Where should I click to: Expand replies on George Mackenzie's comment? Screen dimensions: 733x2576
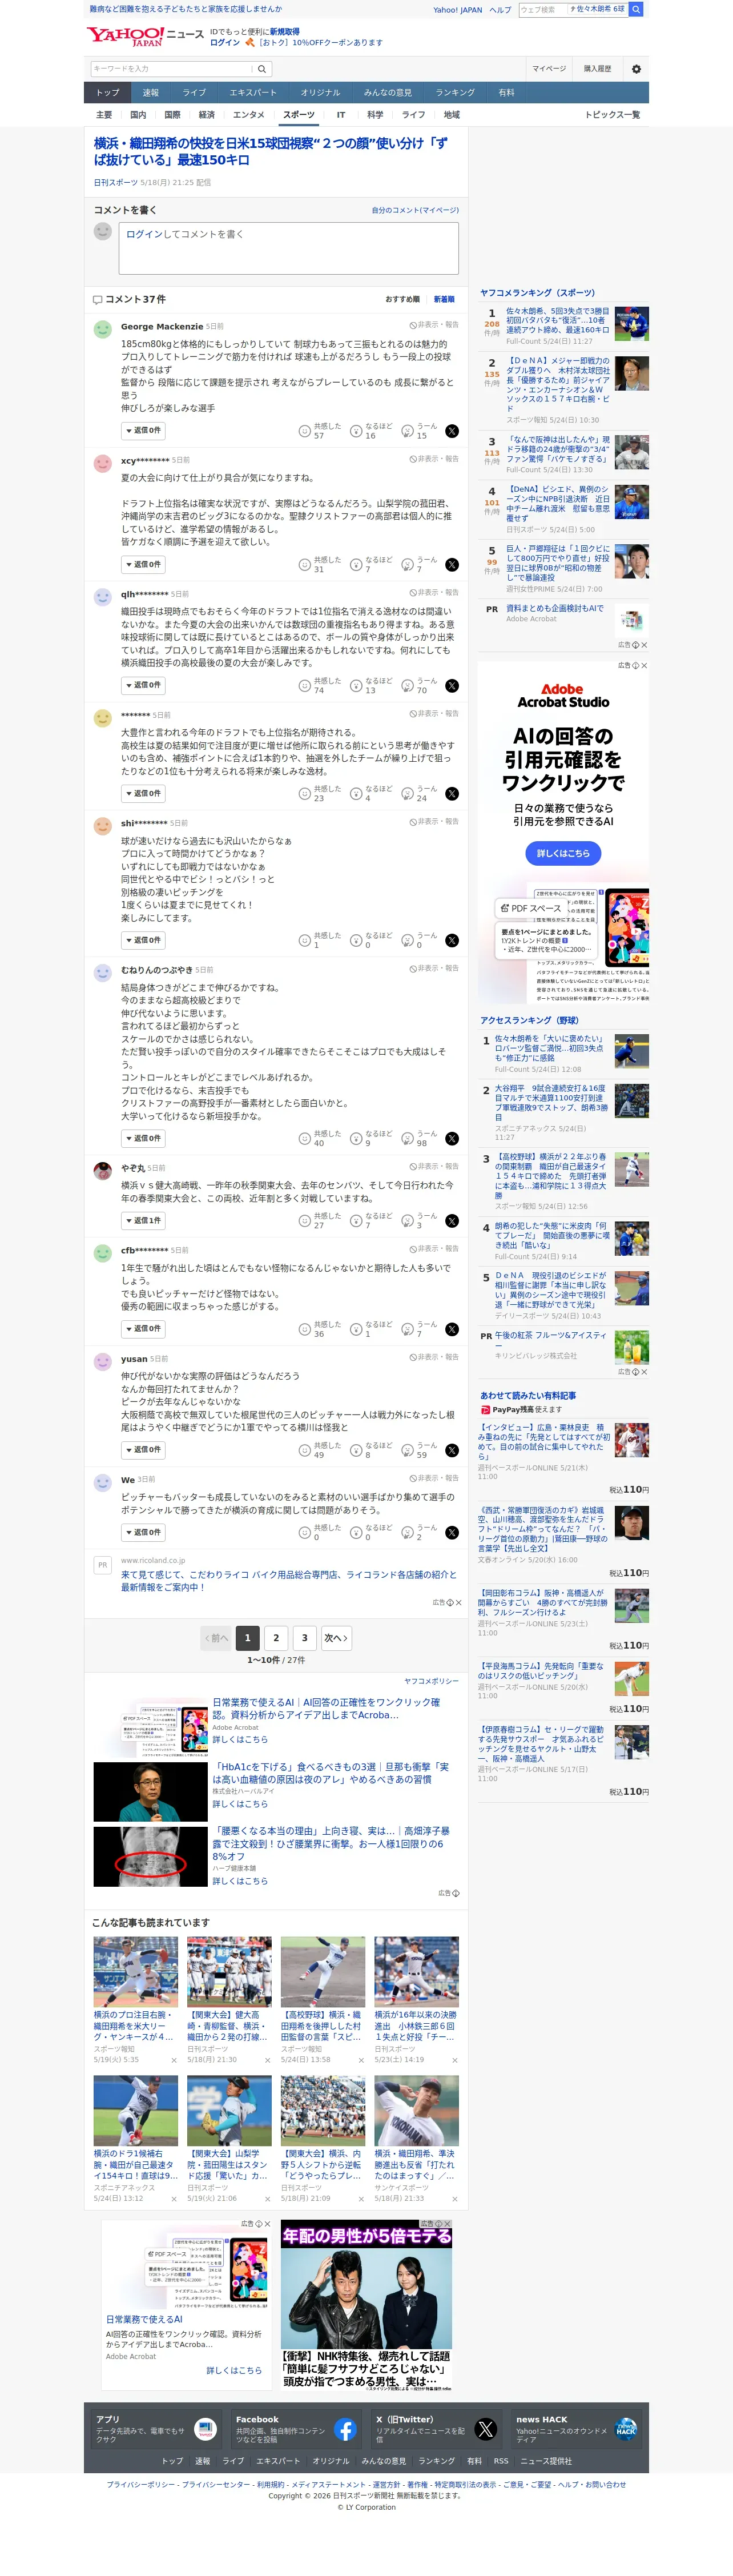click(143, 431)
